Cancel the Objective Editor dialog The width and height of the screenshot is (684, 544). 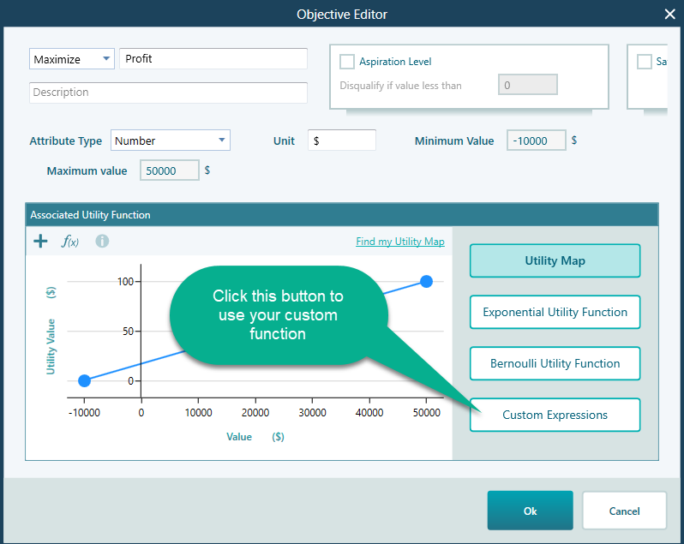[624, 511]
